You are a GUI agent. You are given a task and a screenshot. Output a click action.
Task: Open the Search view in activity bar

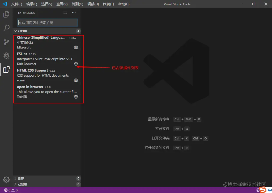click(6, 28)
